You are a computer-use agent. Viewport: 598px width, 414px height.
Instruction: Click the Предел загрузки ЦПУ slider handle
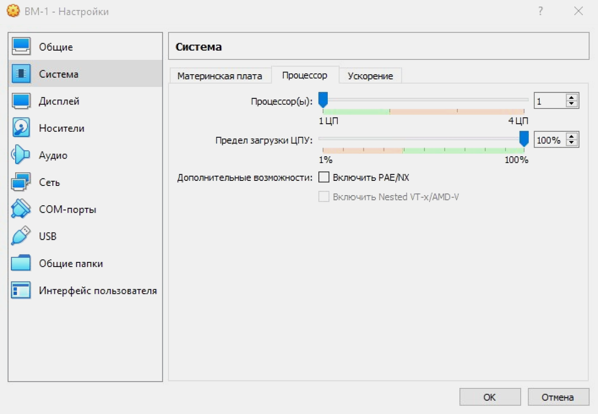point(524,139)
